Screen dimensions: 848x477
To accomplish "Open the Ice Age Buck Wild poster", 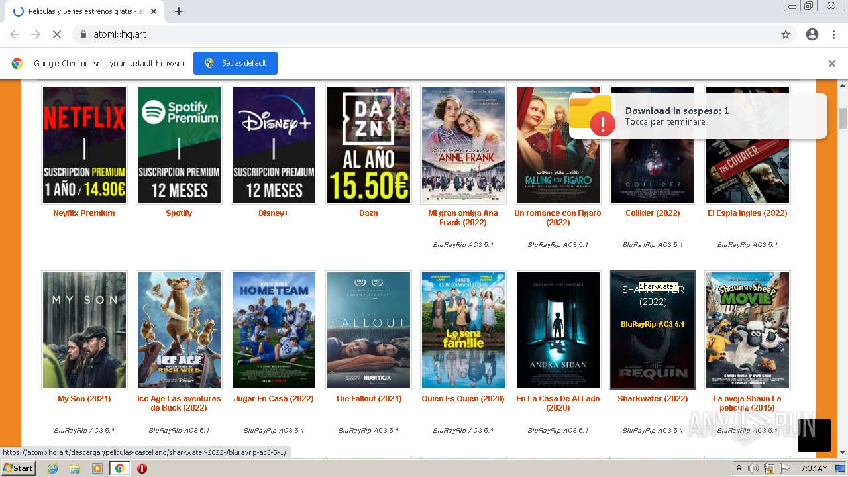I will click(x=179, y=330).
